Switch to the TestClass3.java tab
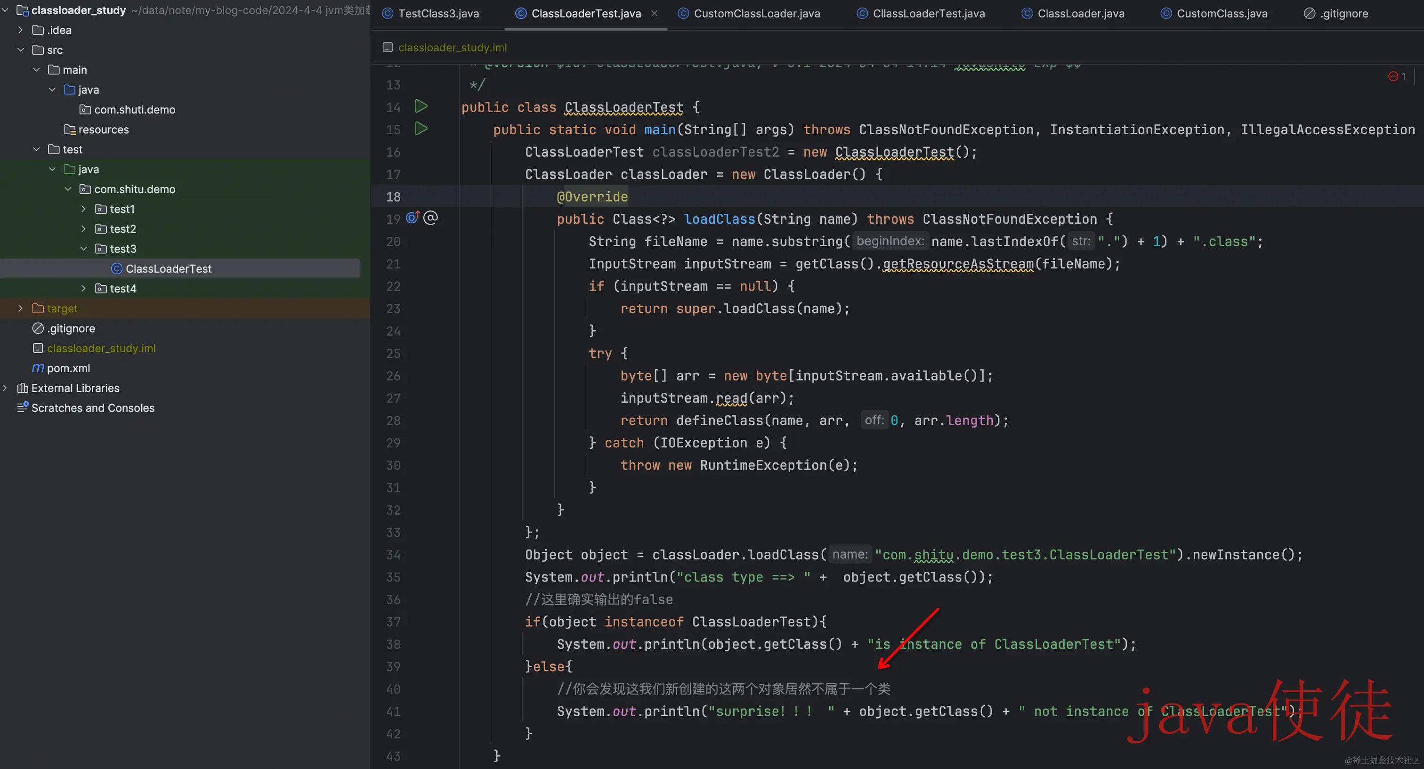 (x=431, y=13)
